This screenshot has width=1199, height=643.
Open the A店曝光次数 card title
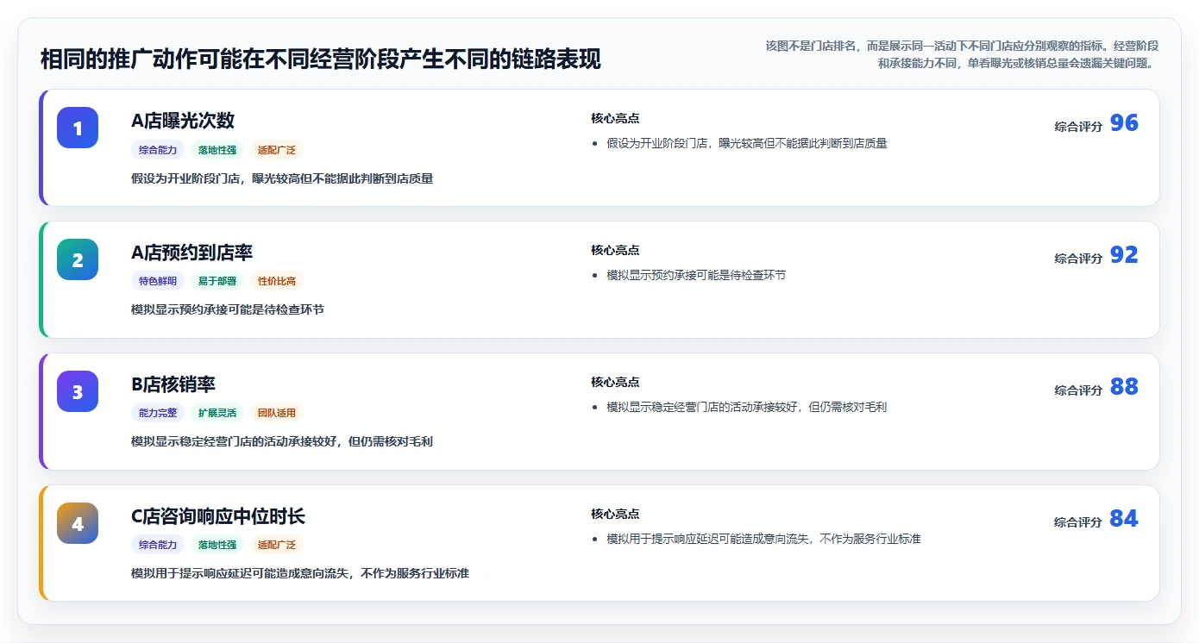(183, 121)
